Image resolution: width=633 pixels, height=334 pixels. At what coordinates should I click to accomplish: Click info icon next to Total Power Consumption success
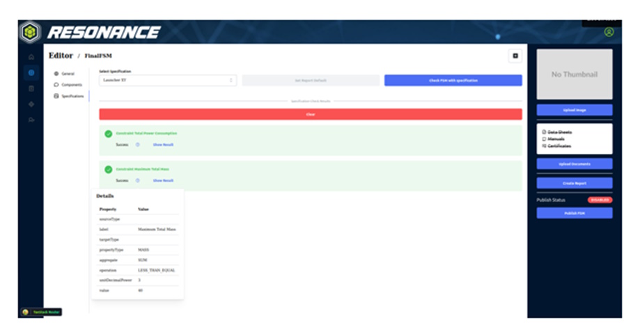[138, 145]
